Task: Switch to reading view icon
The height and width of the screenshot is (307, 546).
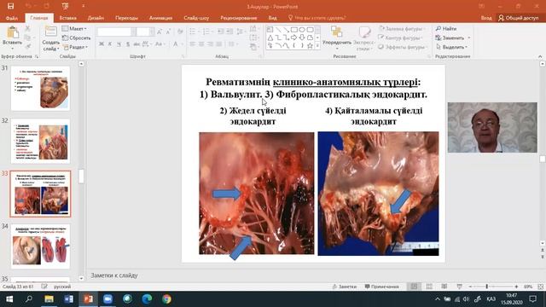Action: click(444, 287)
